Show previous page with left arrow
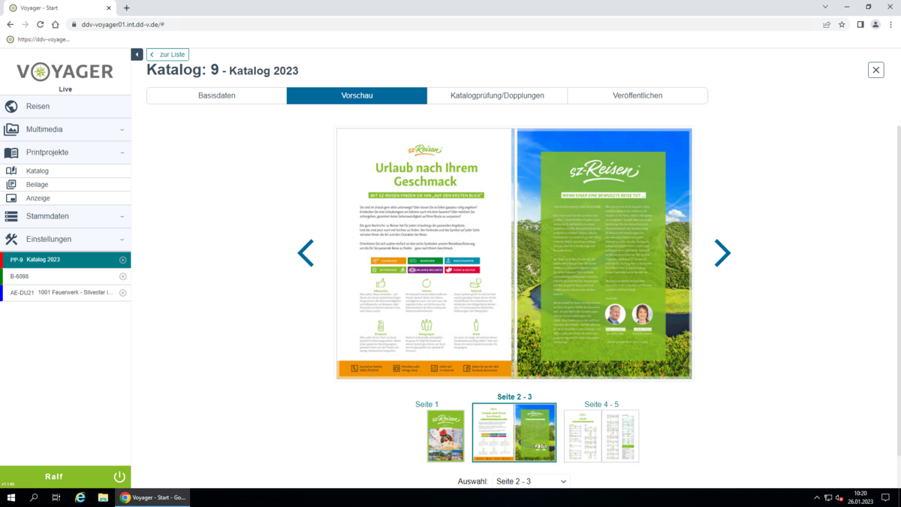 (306, 253)
